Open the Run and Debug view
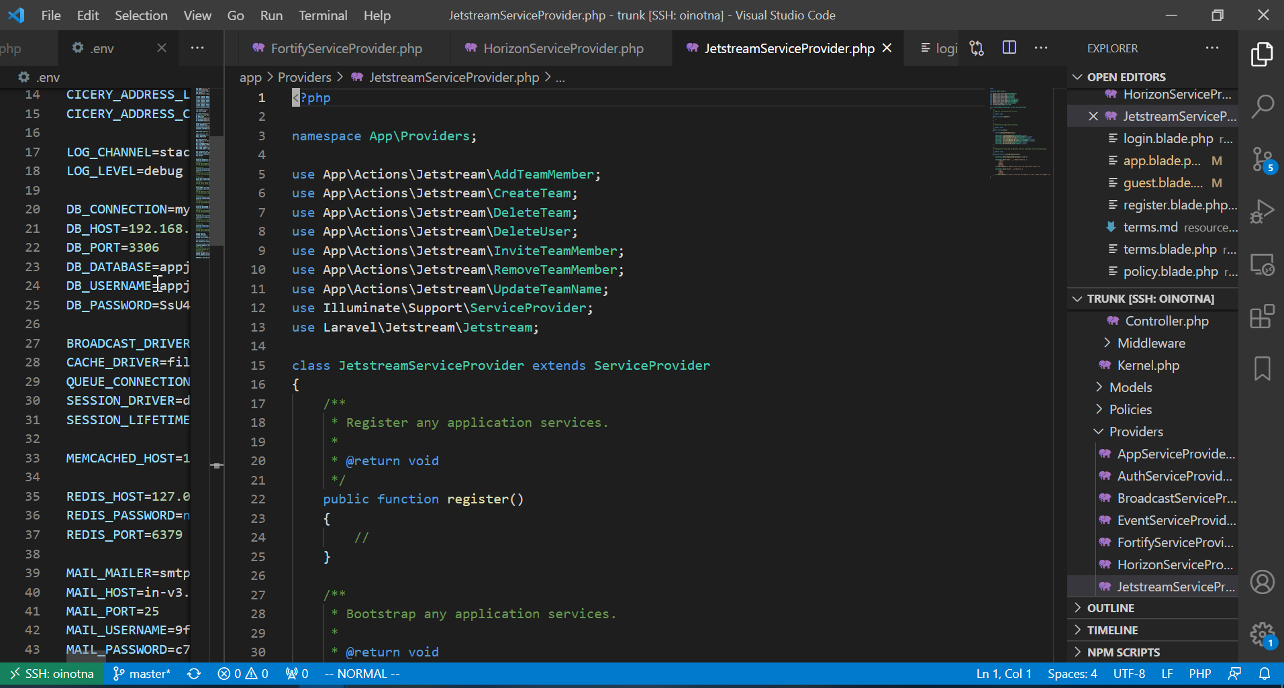The image size is (1284, 688). (x=1262, y=211)
